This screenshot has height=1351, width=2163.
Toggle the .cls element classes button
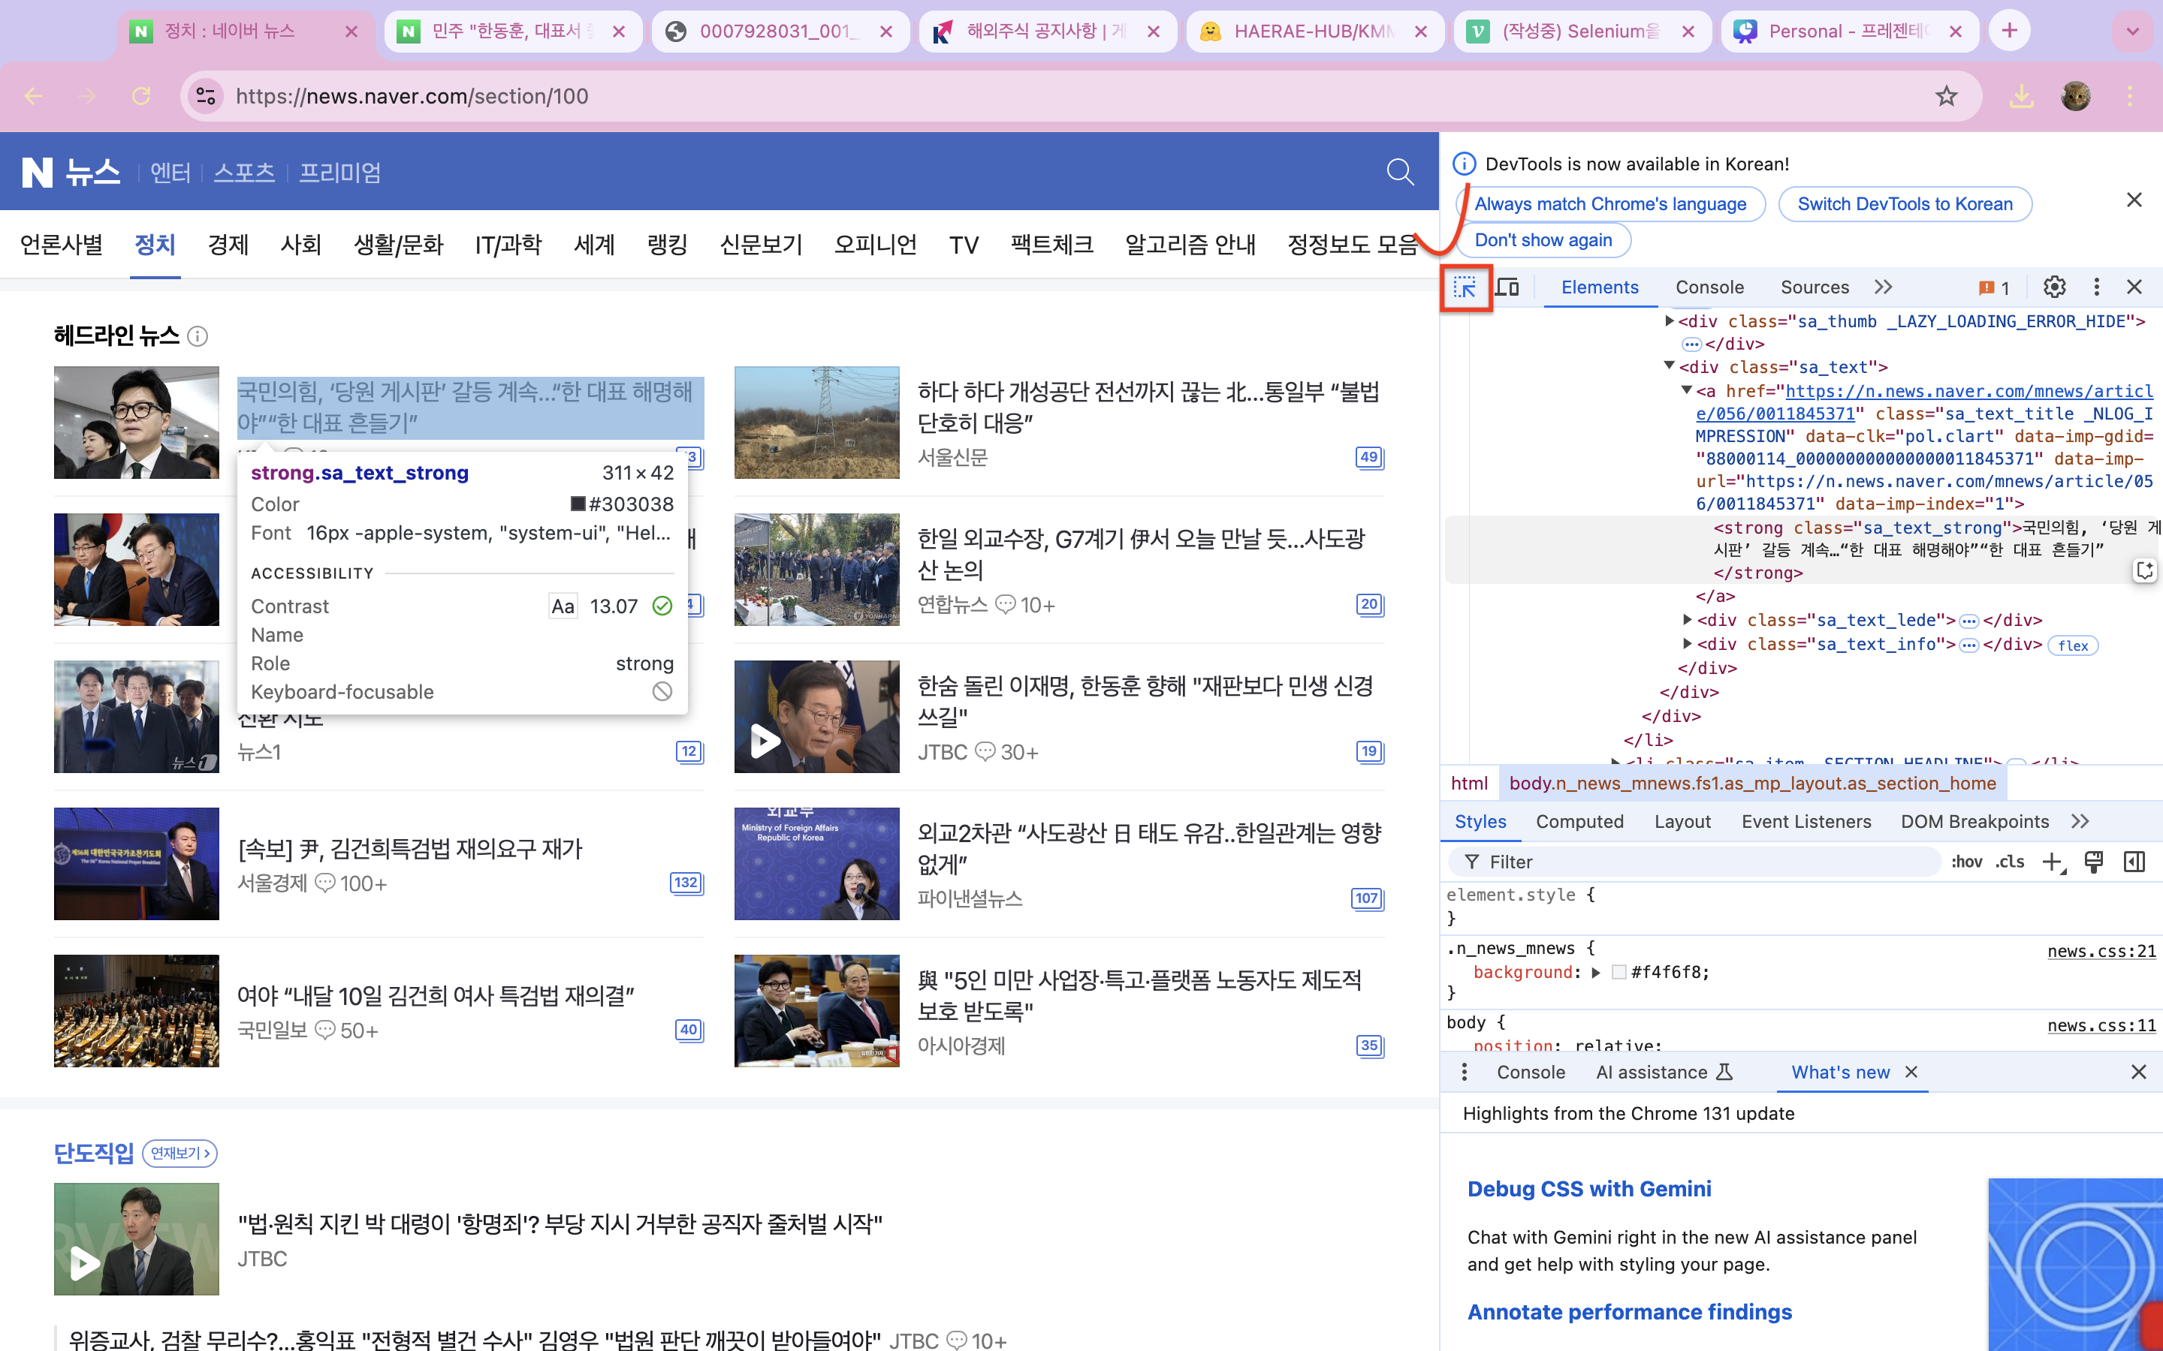point(2010,862)
